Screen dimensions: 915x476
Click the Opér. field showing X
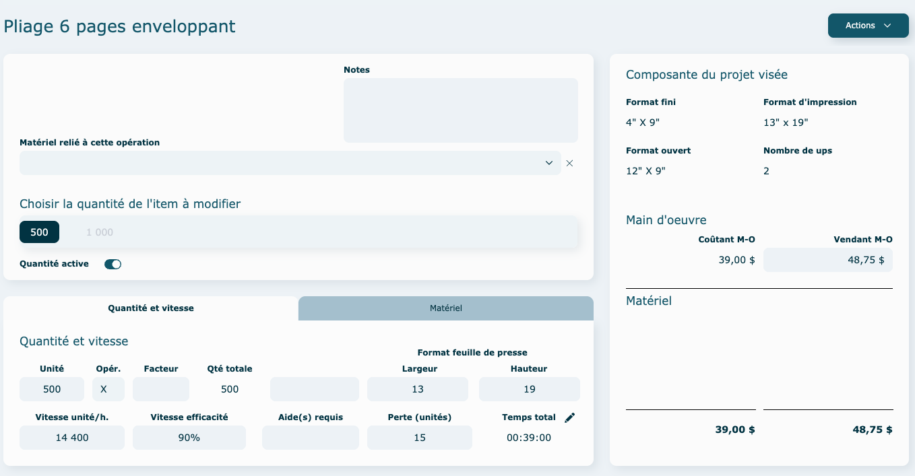point(104,389)
